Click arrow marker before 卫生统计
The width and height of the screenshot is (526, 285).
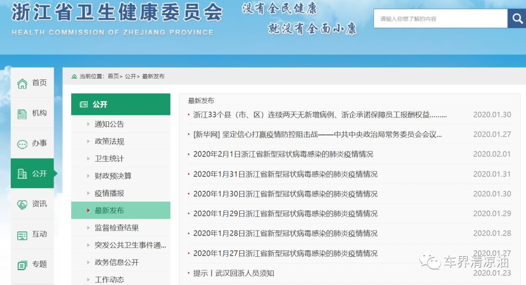click(x=88, y=158)
